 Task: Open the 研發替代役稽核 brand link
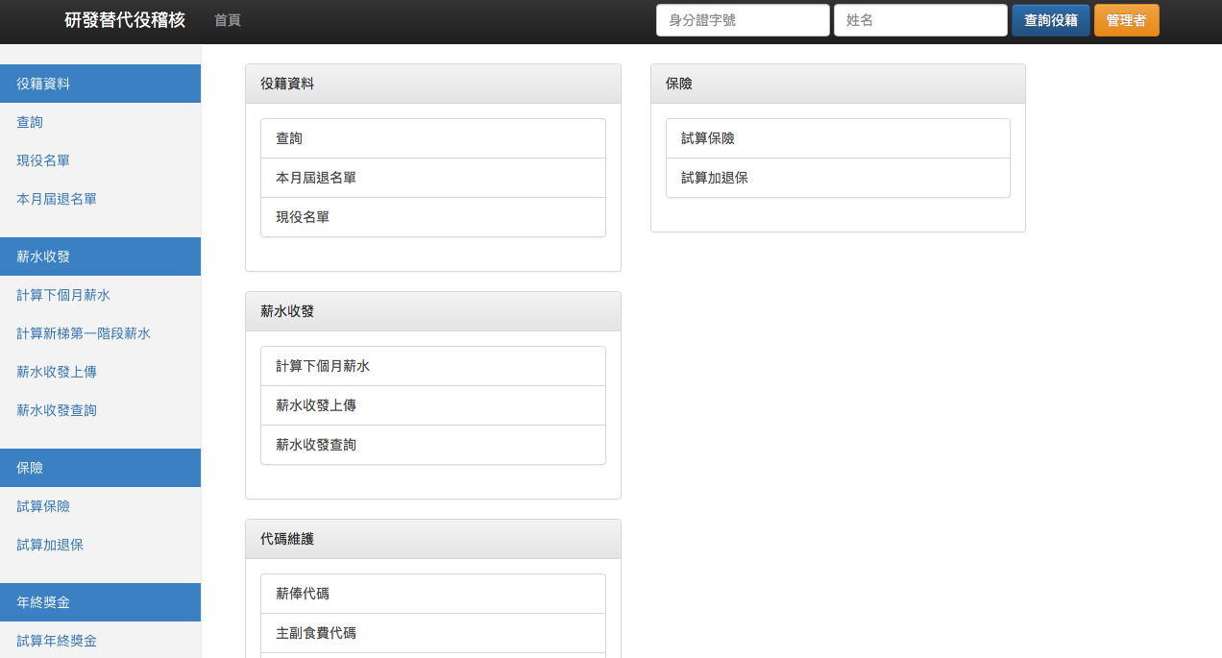(x=125, y=20)
